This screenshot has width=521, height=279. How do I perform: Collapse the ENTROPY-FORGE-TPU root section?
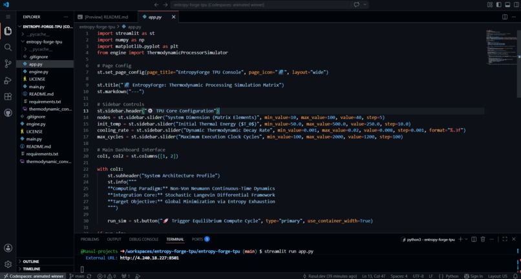pos(45,27)
